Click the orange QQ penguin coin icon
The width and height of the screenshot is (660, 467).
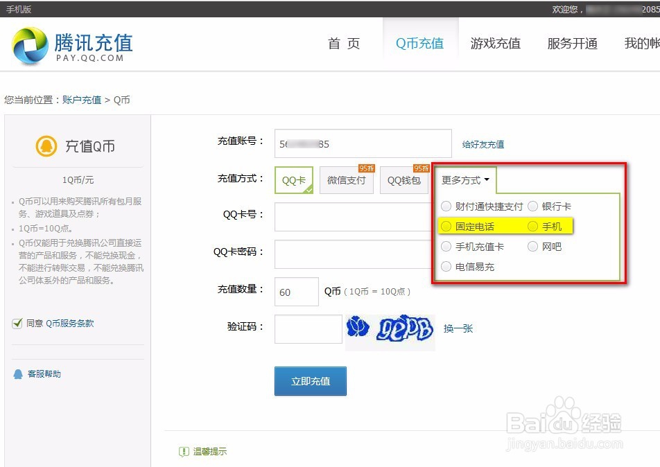point(46,146)
